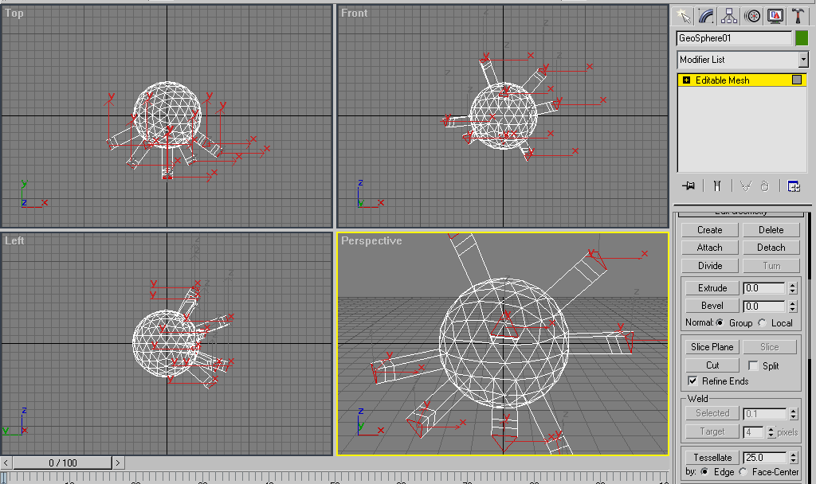Toggle Show End Result icon

tap(717, 186)
